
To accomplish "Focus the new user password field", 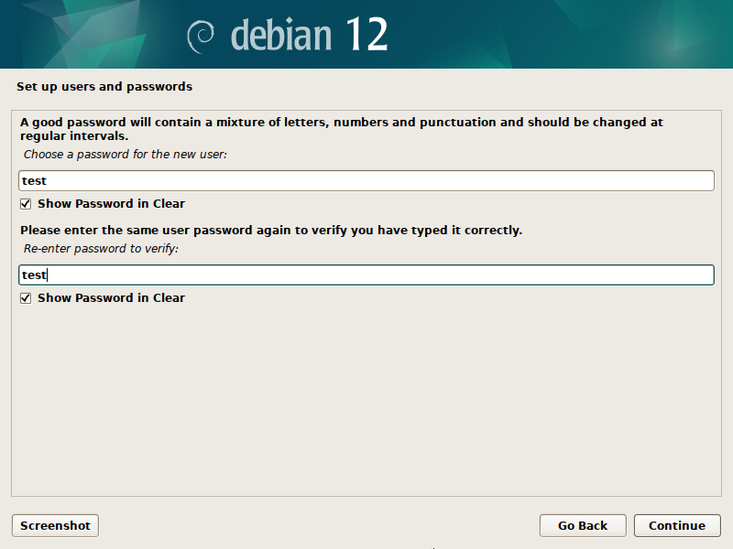I will point(366,181).
